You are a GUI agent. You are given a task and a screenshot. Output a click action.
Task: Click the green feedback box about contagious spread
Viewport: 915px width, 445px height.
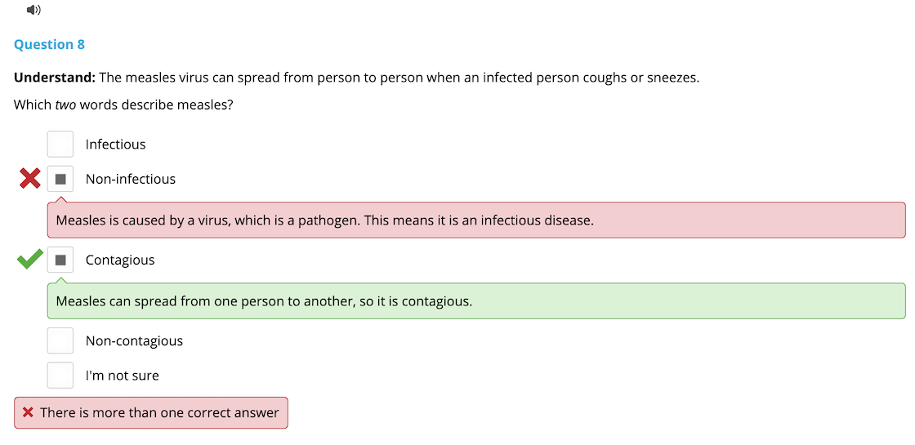pyautogui.click(x=476, y=301)
